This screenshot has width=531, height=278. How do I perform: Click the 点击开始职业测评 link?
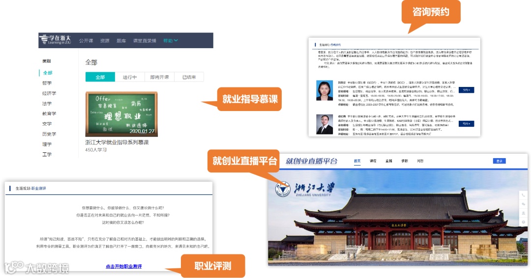(123, 267)
